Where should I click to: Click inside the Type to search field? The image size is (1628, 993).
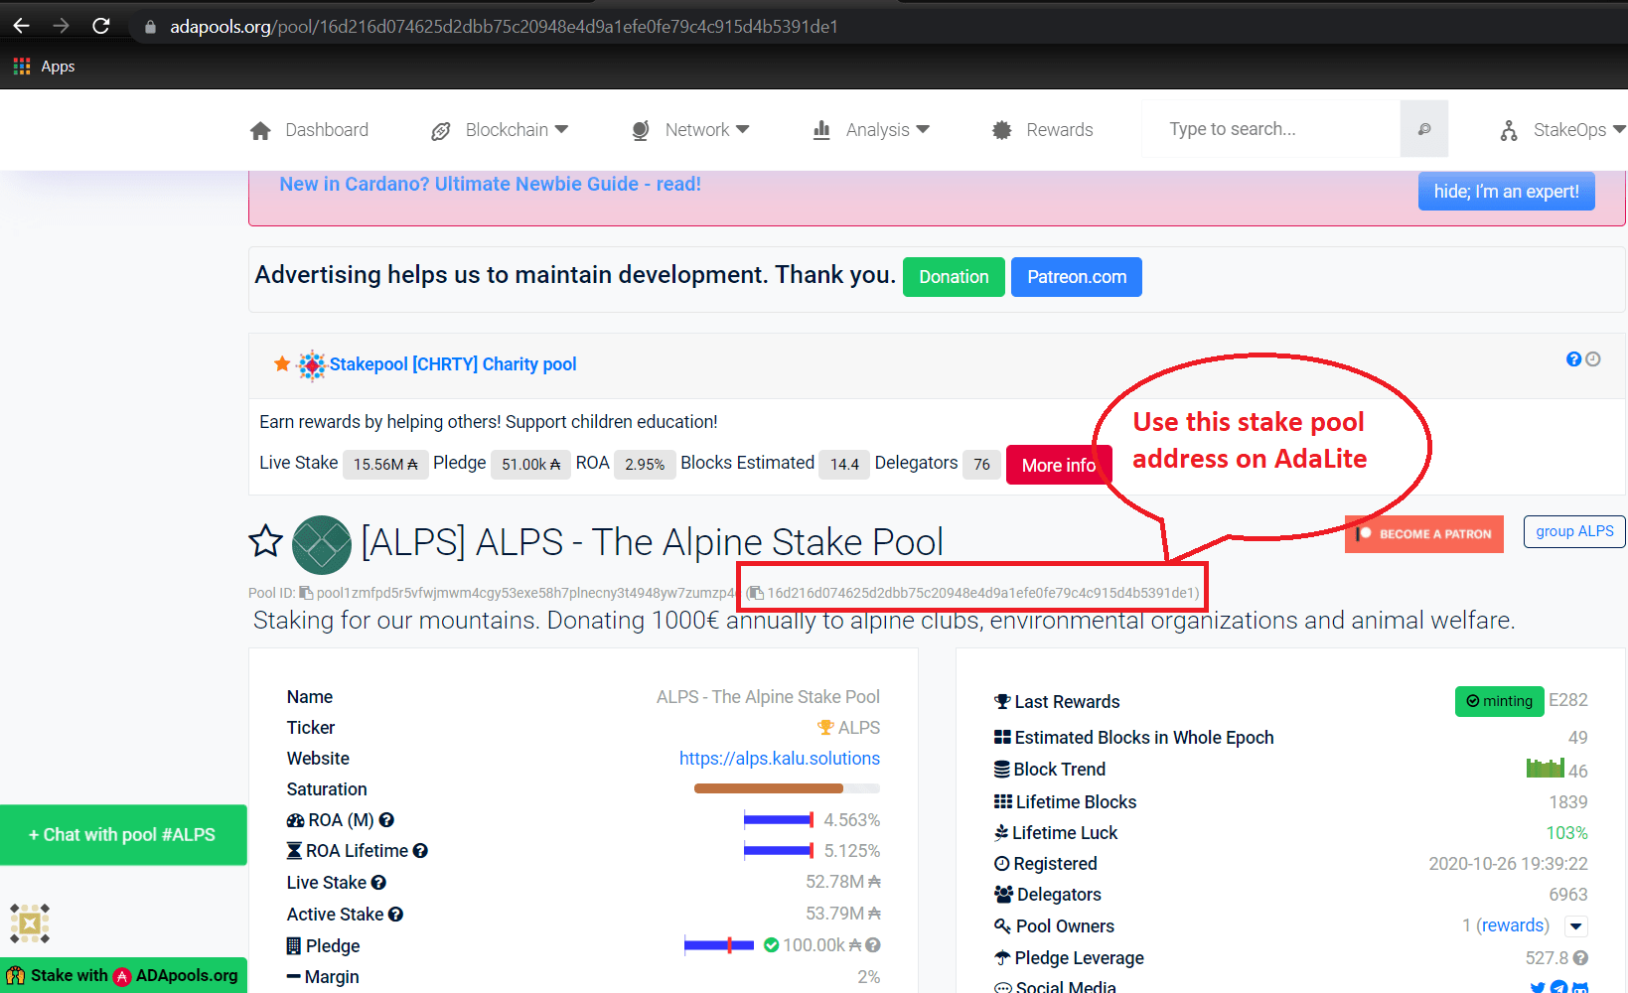tap(1271, 128)
